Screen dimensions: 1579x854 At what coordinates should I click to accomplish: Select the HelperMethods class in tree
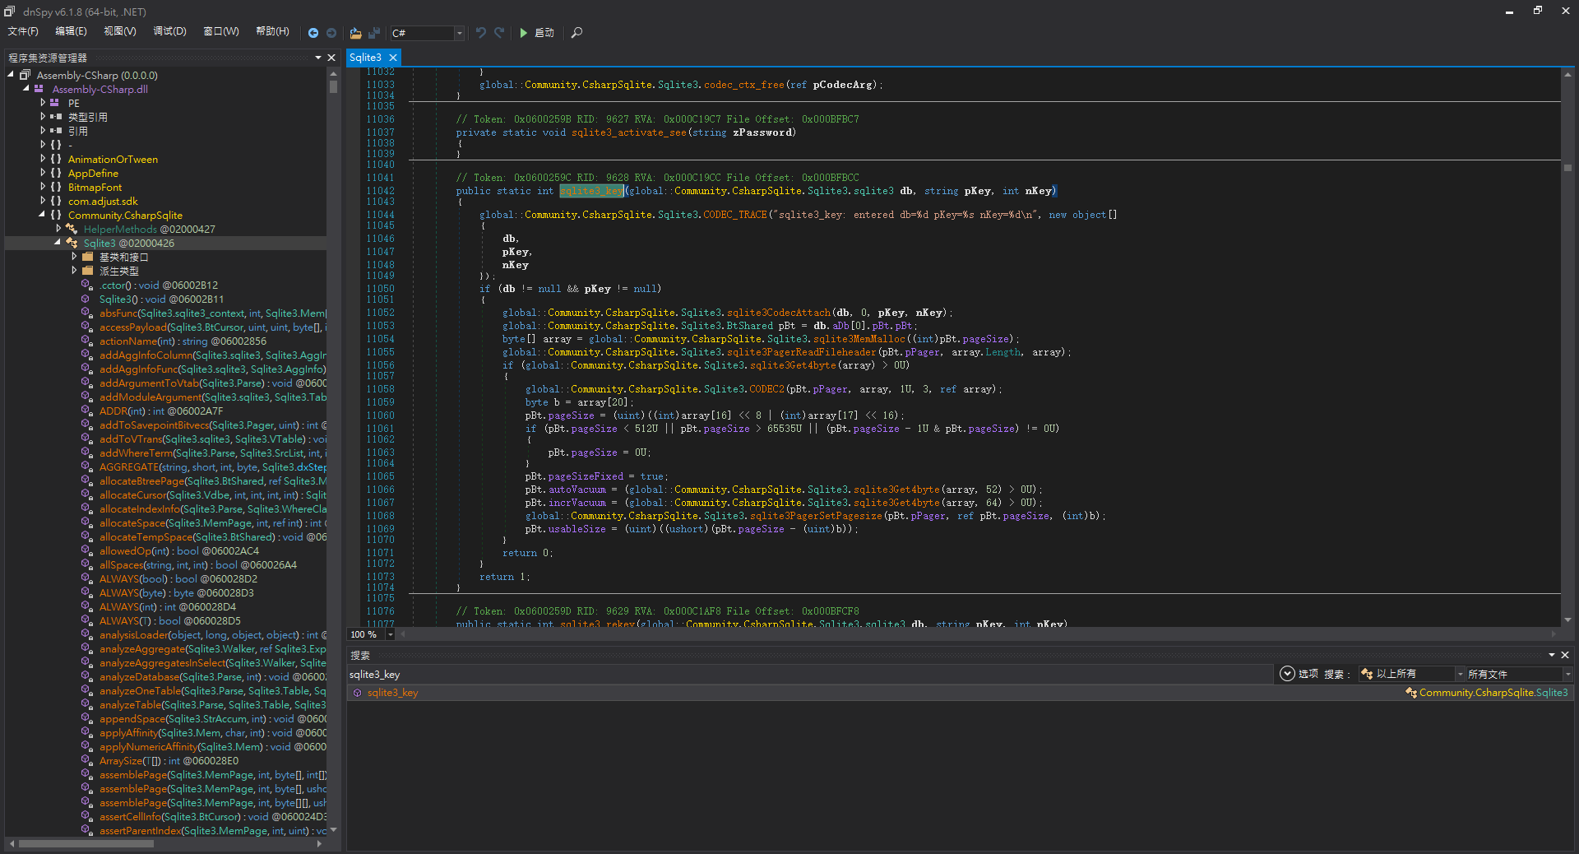coord(119,229)
